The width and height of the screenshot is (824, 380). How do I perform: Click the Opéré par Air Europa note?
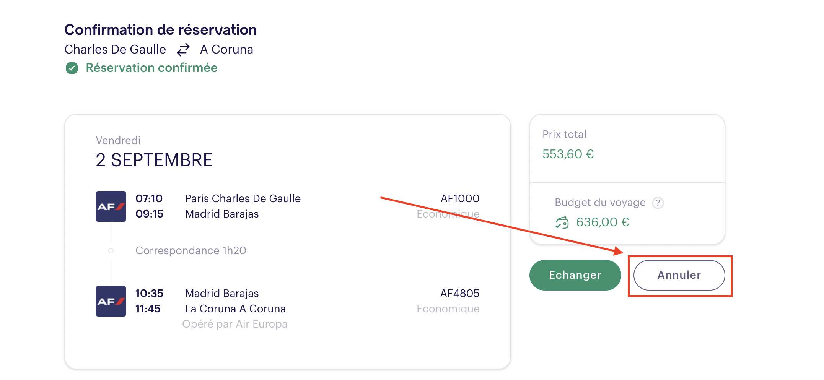point(234,324)
